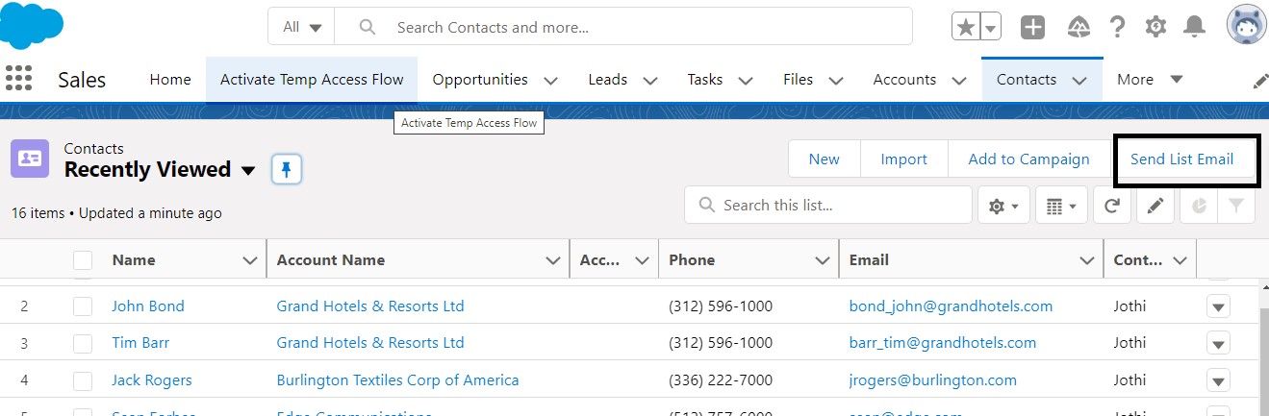Open the Setup gear icon in header
The image size is (1269, 416).
(1155, 27)
